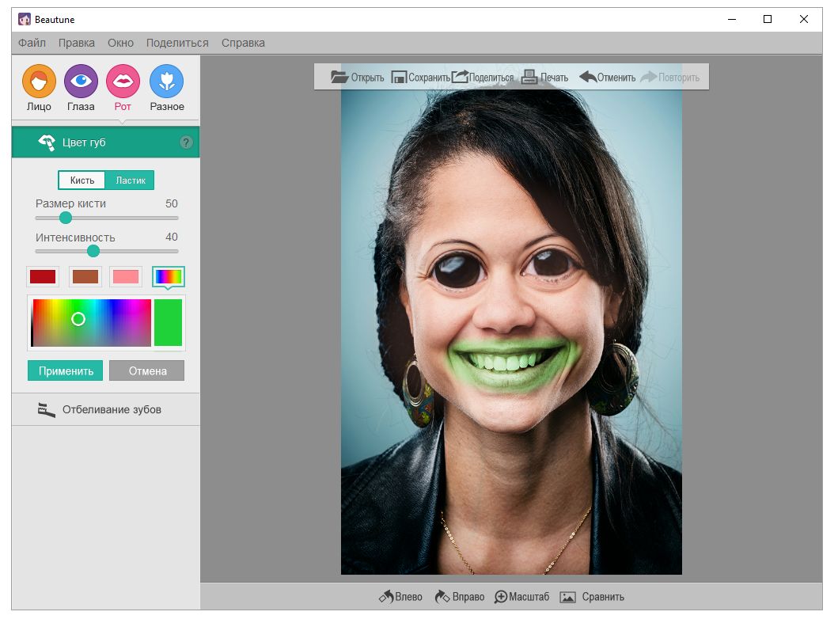This screenshot has width=838, height=623.
Task: Open the Файл menu
Action: click(32, 43)
